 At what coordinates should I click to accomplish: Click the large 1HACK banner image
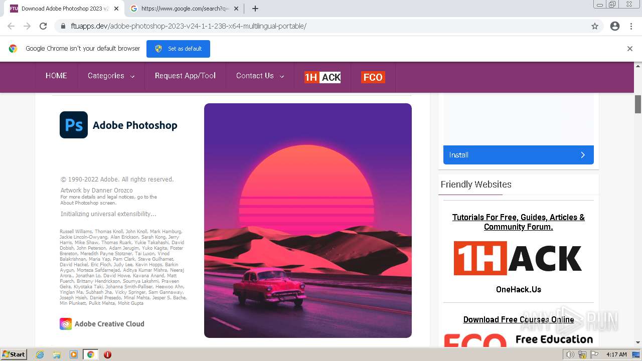(x=518, y=258)
